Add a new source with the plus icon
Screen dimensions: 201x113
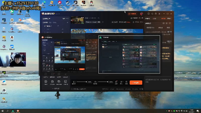pyautogui.click(x=67, y=22)
